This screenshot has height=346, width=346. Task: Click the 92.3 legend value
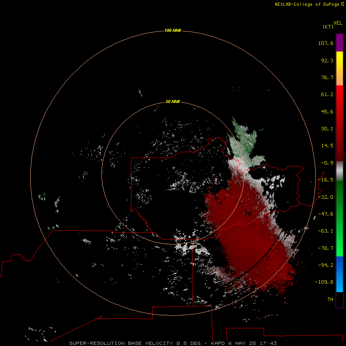[327, 60]
